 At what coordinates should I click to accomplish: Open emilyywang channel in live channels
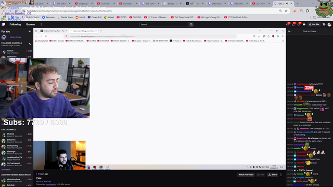point(16,146)
